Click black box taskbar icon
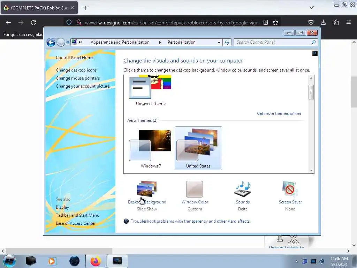Image resolution: width=357 pixels, height=268 pixels. [x=31, y=261]
